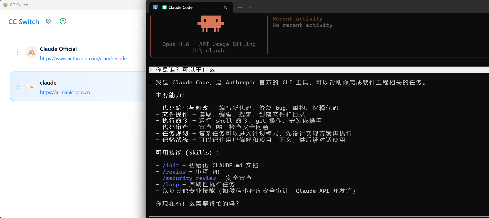Click the Claude Code icon in tab
This screenshot has width=489, height=218.
click(164, 7)
